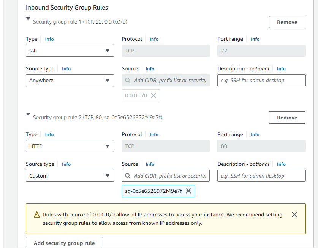Remove the 0.0.0.0/0 source chip
Screen dimensions: 318x248
[153, 95]
